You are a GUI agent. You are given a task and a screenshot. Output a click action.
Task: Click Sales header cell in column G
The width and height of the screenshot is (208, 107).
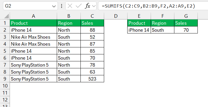[186, 23]
